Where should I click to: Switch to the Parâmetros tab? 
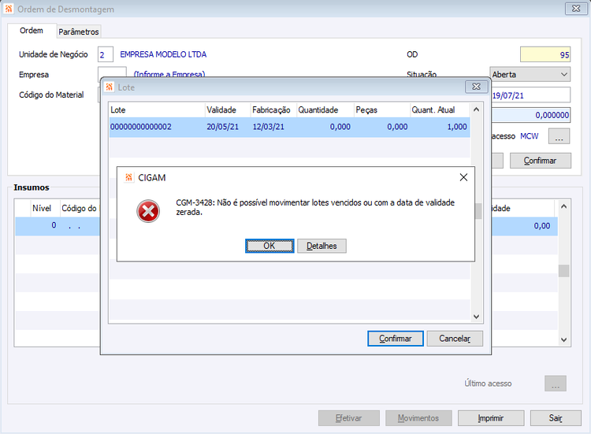(x=78, y=32)
